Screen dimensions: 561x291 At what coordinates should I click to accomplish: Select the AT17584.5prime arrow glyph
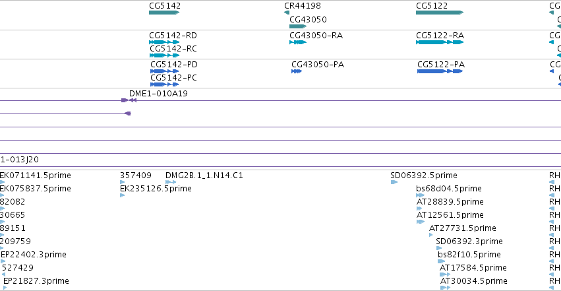(445, 275)
